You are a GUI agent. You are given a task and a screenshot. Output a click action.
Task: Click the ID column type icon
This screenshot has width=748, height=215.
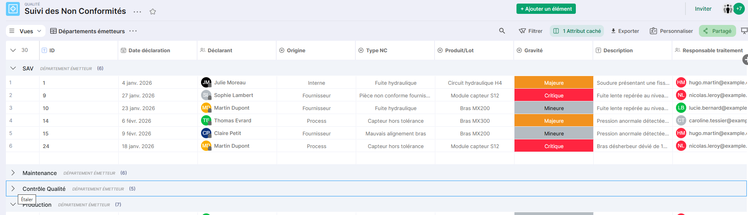pyautogui.click(x=44, y=50)
